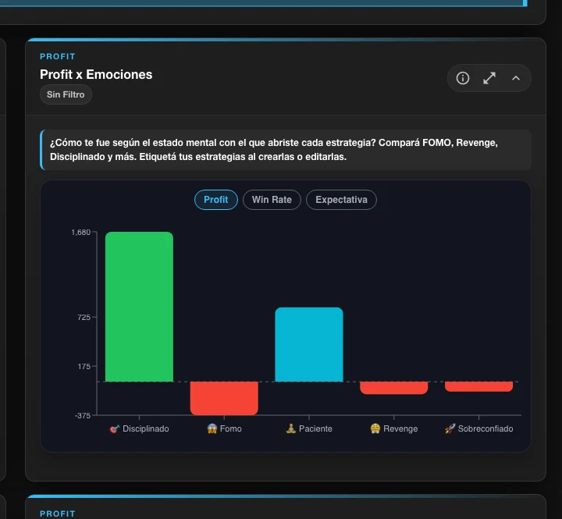Click the description text about estado mental
Image resolution: width=562 pixels, height=519 pixels.
tap(274, 150)
